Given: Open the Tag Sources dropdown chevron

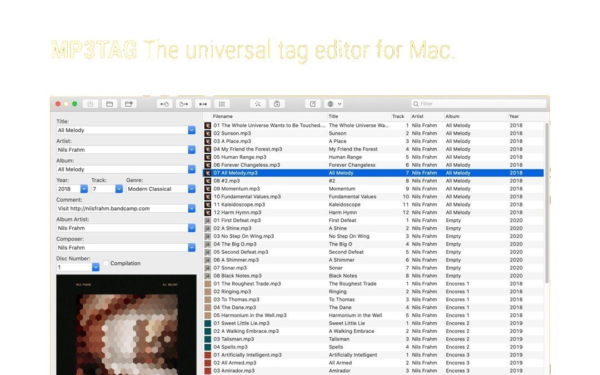Looking at the screenshot, I should (339, 104).
